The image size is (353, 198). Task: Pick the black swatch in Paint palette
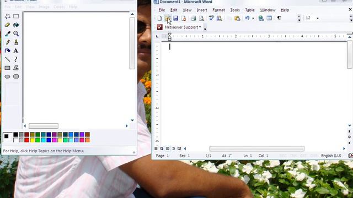coord(15,134)
